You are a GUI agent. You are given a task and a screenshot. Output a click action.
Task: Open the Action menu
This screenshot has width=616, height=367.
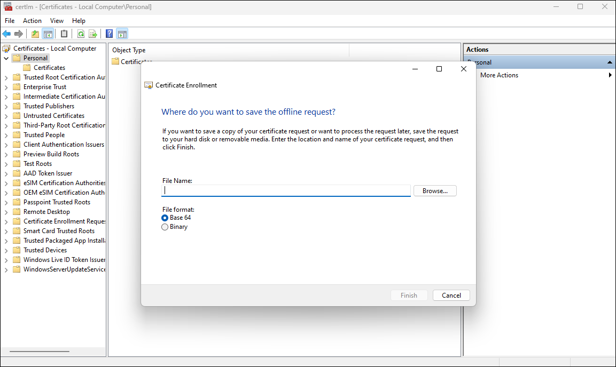pyautogui.click(x=32, y=20)
